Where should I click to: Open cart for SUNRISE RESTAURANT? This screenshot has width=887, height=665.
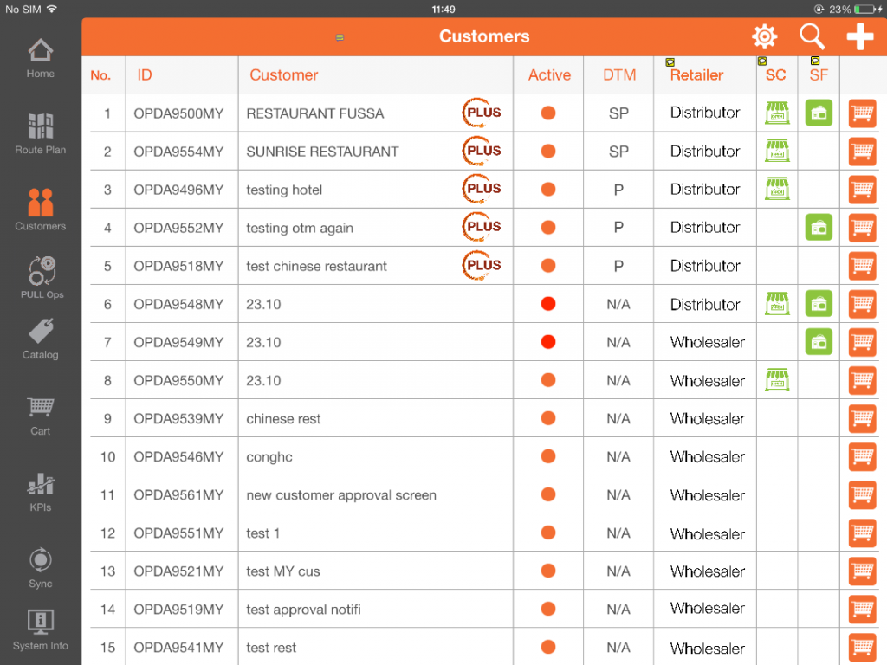(x=862, y=152)
